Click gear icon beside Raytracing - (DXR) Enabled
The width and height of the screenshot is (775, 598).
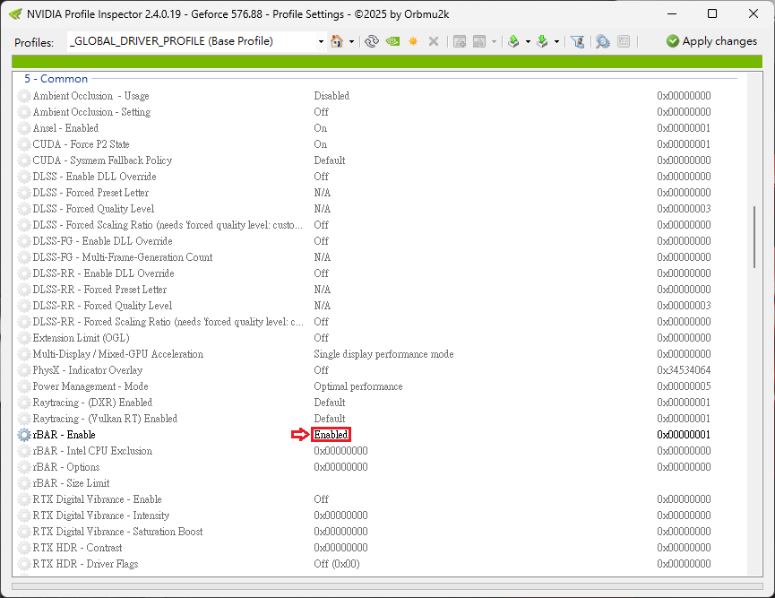(24, 403)
